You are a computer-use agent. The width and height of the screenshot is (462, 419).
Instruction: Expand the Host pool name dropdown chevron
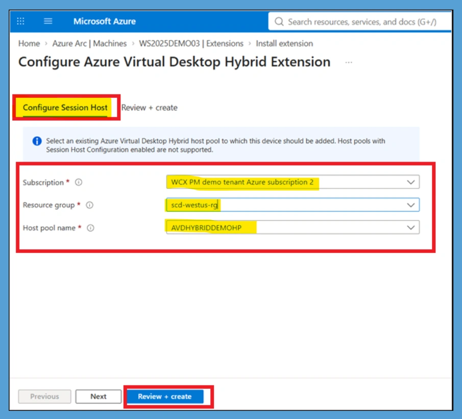click(411, 227)
